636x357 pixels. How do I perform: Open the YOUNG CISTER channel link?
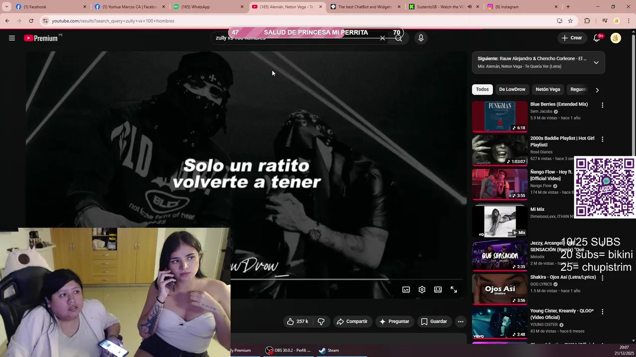(x=544, y=325)
